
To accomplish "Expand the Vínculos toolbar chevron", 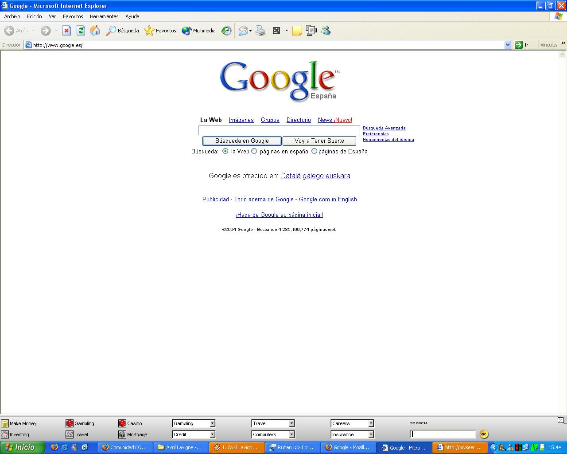I will coord(563,43).
